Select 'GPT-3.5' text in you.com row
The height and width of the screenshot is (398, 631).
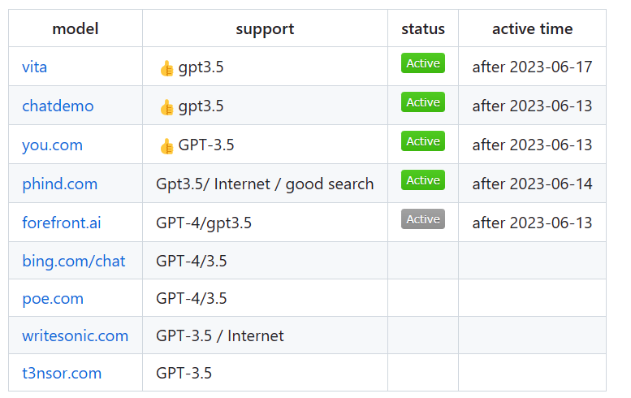click(206, 145)
